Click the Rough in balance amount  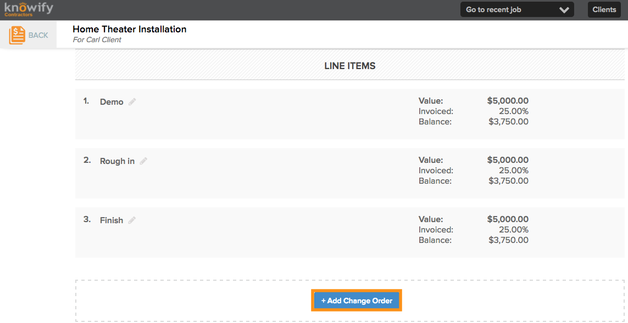509,180
